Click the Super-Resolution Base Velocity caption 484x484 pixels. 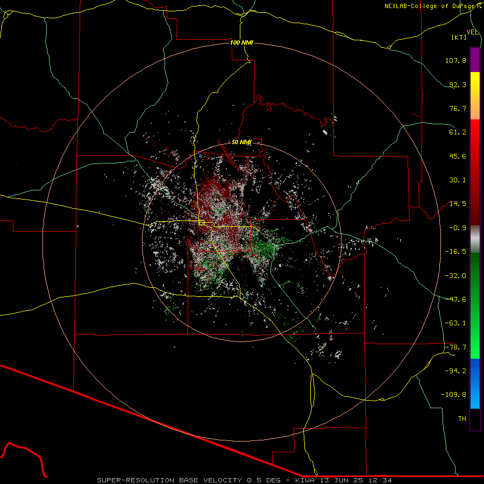point(245,480)
